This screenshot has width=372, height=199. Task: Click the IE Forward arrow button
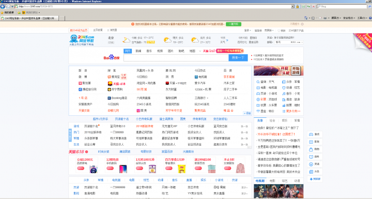(x=8, y=7)
